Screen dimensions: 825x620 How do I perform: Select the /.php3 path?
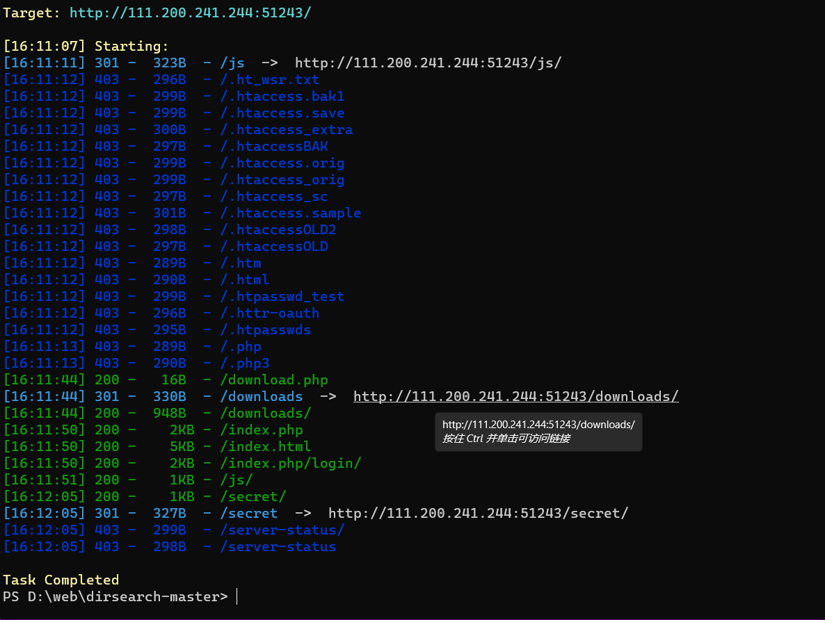point(245,364)
